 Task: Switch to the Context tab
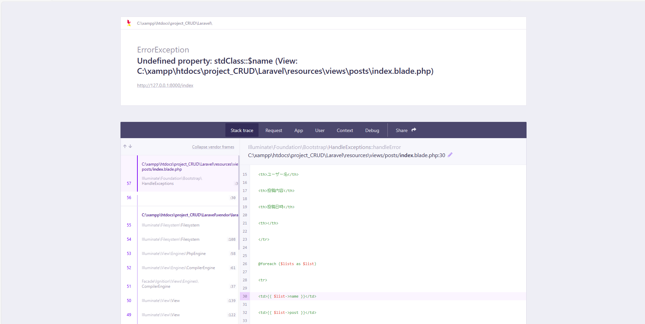point(345,130)
